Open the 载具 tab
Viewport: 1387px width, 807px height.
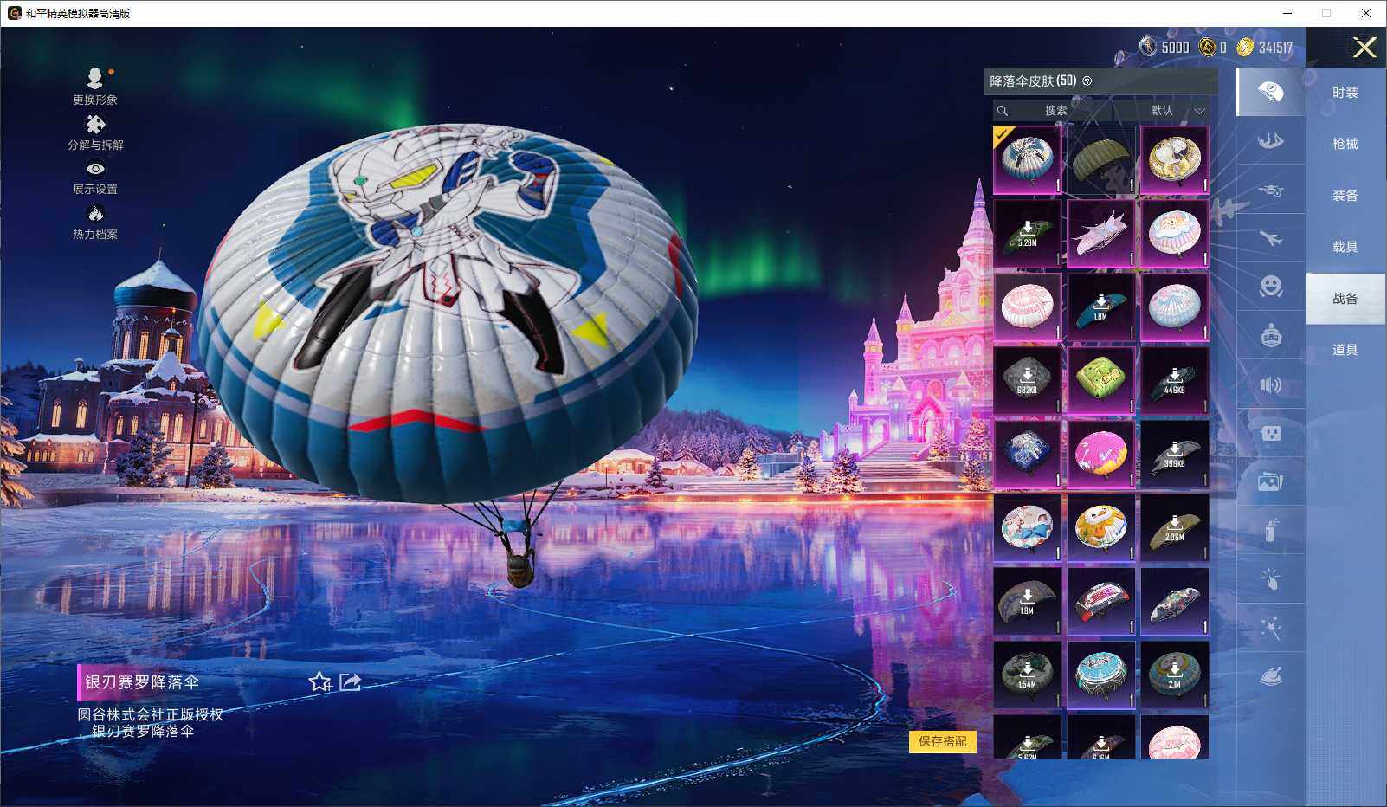(1345, 247)
